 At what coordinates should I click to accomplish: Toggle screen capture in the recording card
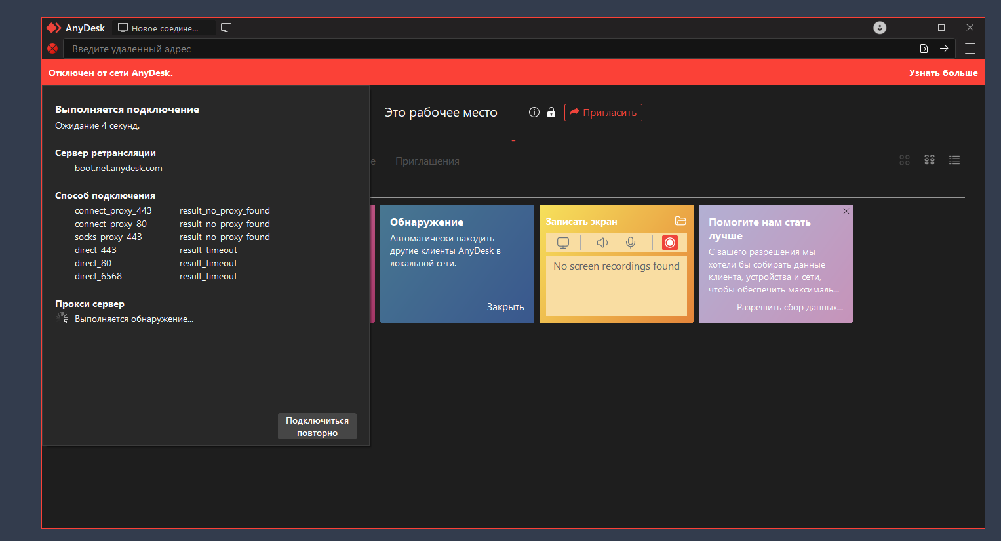pos(563,243)
